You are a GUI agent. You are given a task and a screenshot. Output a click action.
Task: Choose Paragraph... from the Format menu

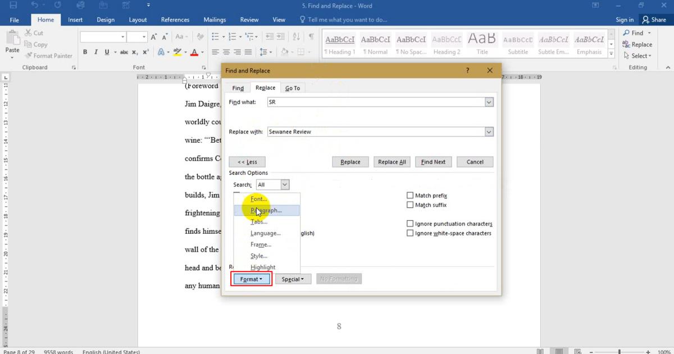coord(266,211)
